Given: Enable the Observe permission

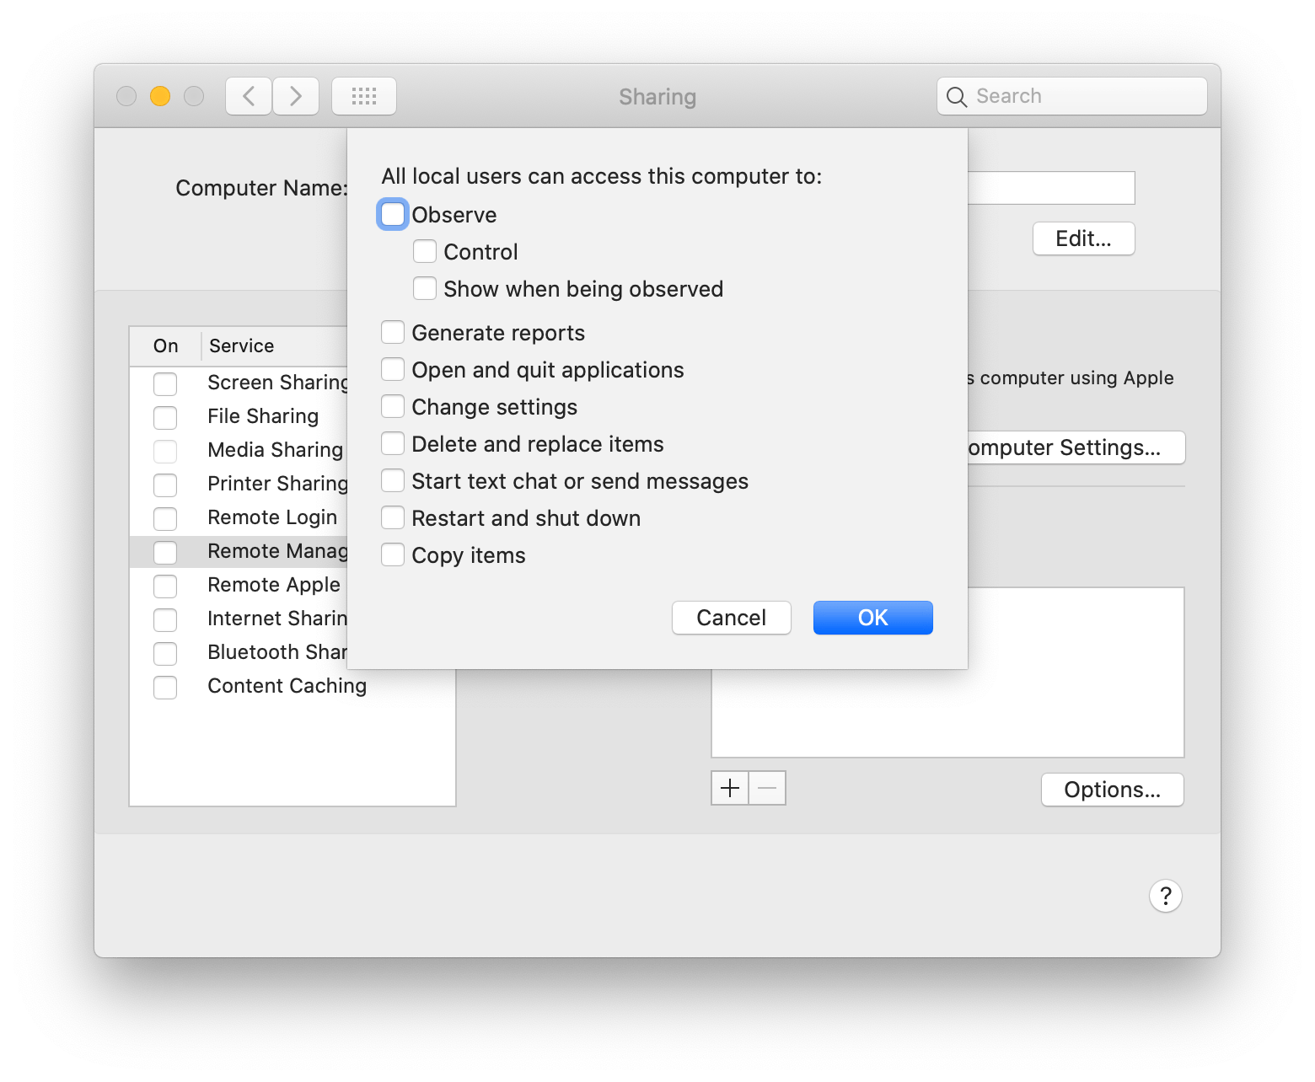Looking at the screenshot, I should pos(393,214).
